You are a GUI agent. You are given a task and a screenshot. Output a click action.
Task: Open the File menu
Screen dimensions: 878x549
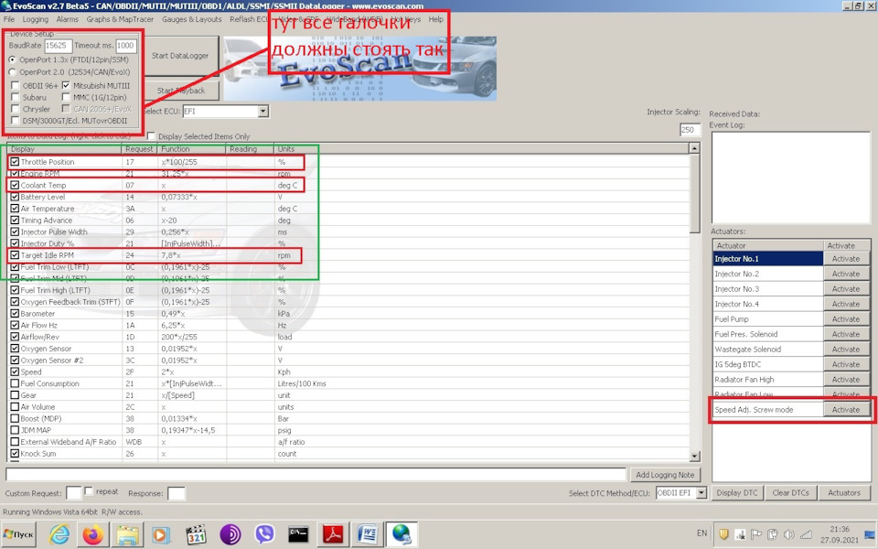pos(9,19)
